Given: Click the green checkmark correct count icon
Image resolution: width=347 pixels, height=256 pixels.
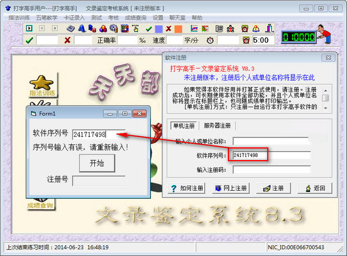Looking at the screenshot, I should click(x=29, y=40).
